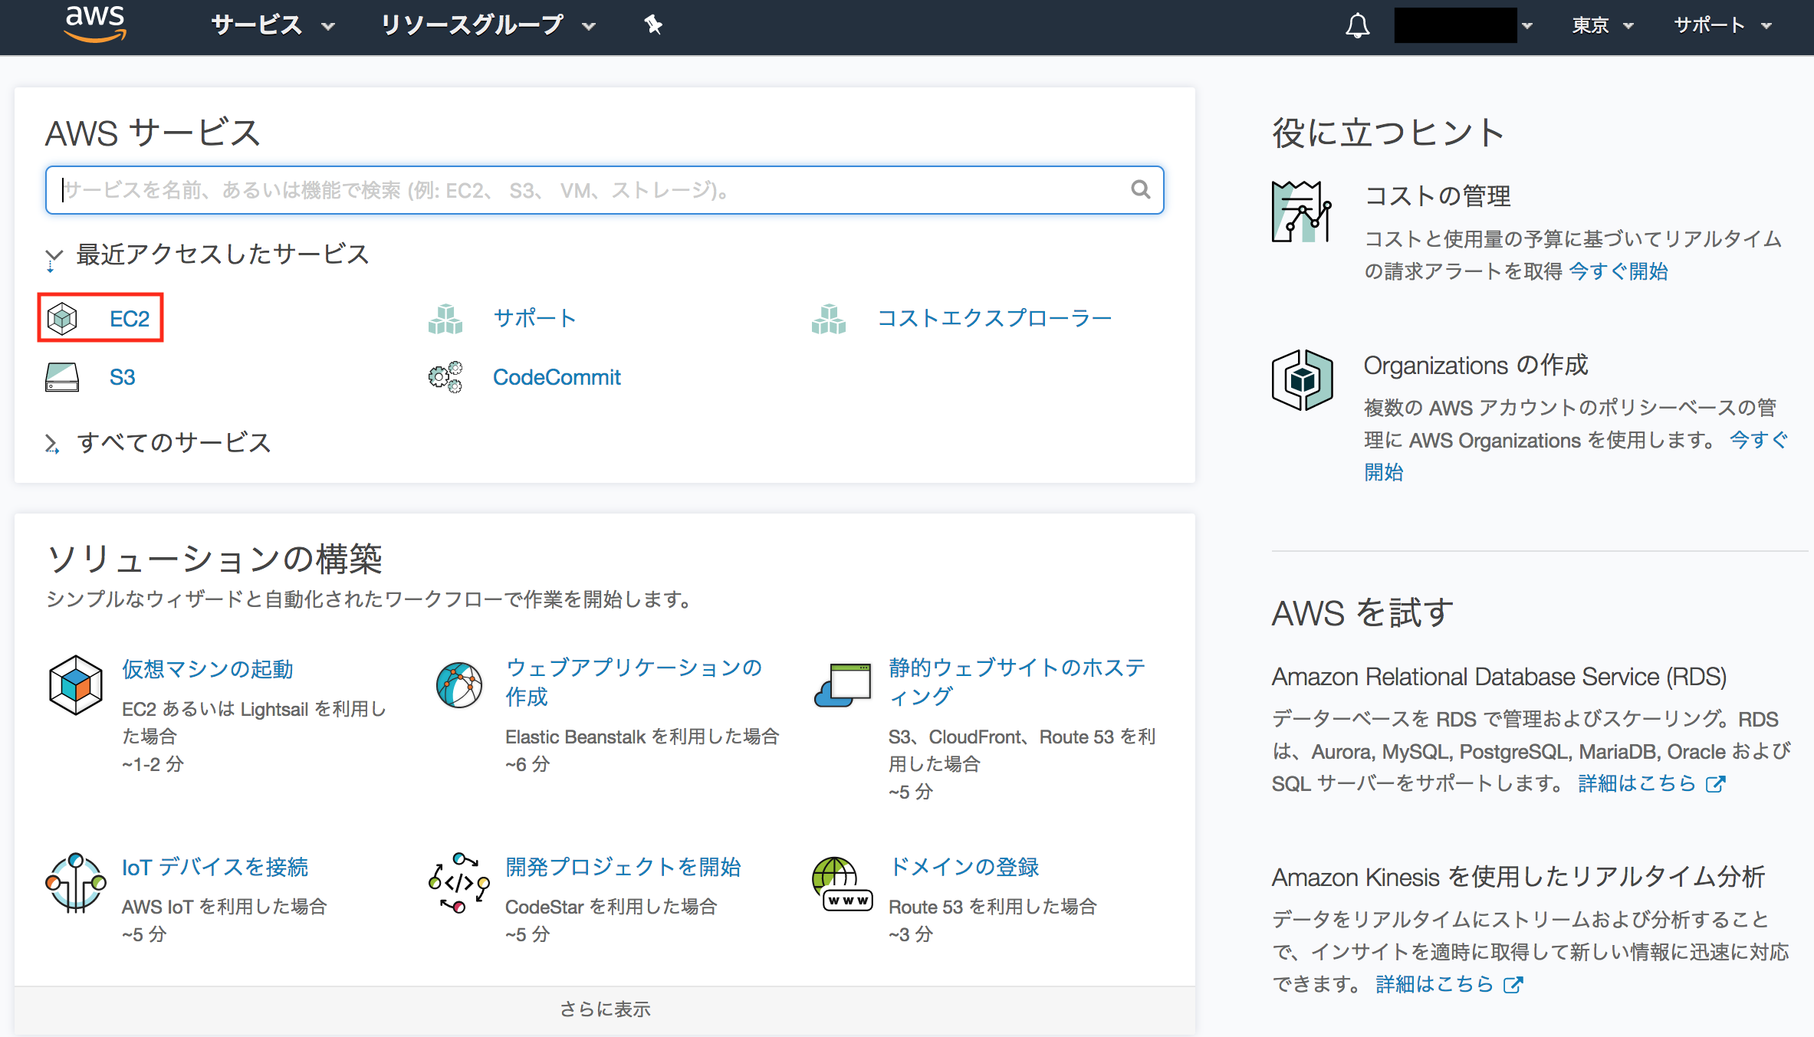Click さらに表示 to show more
1814x1037 pixels.
[605, 1009]
